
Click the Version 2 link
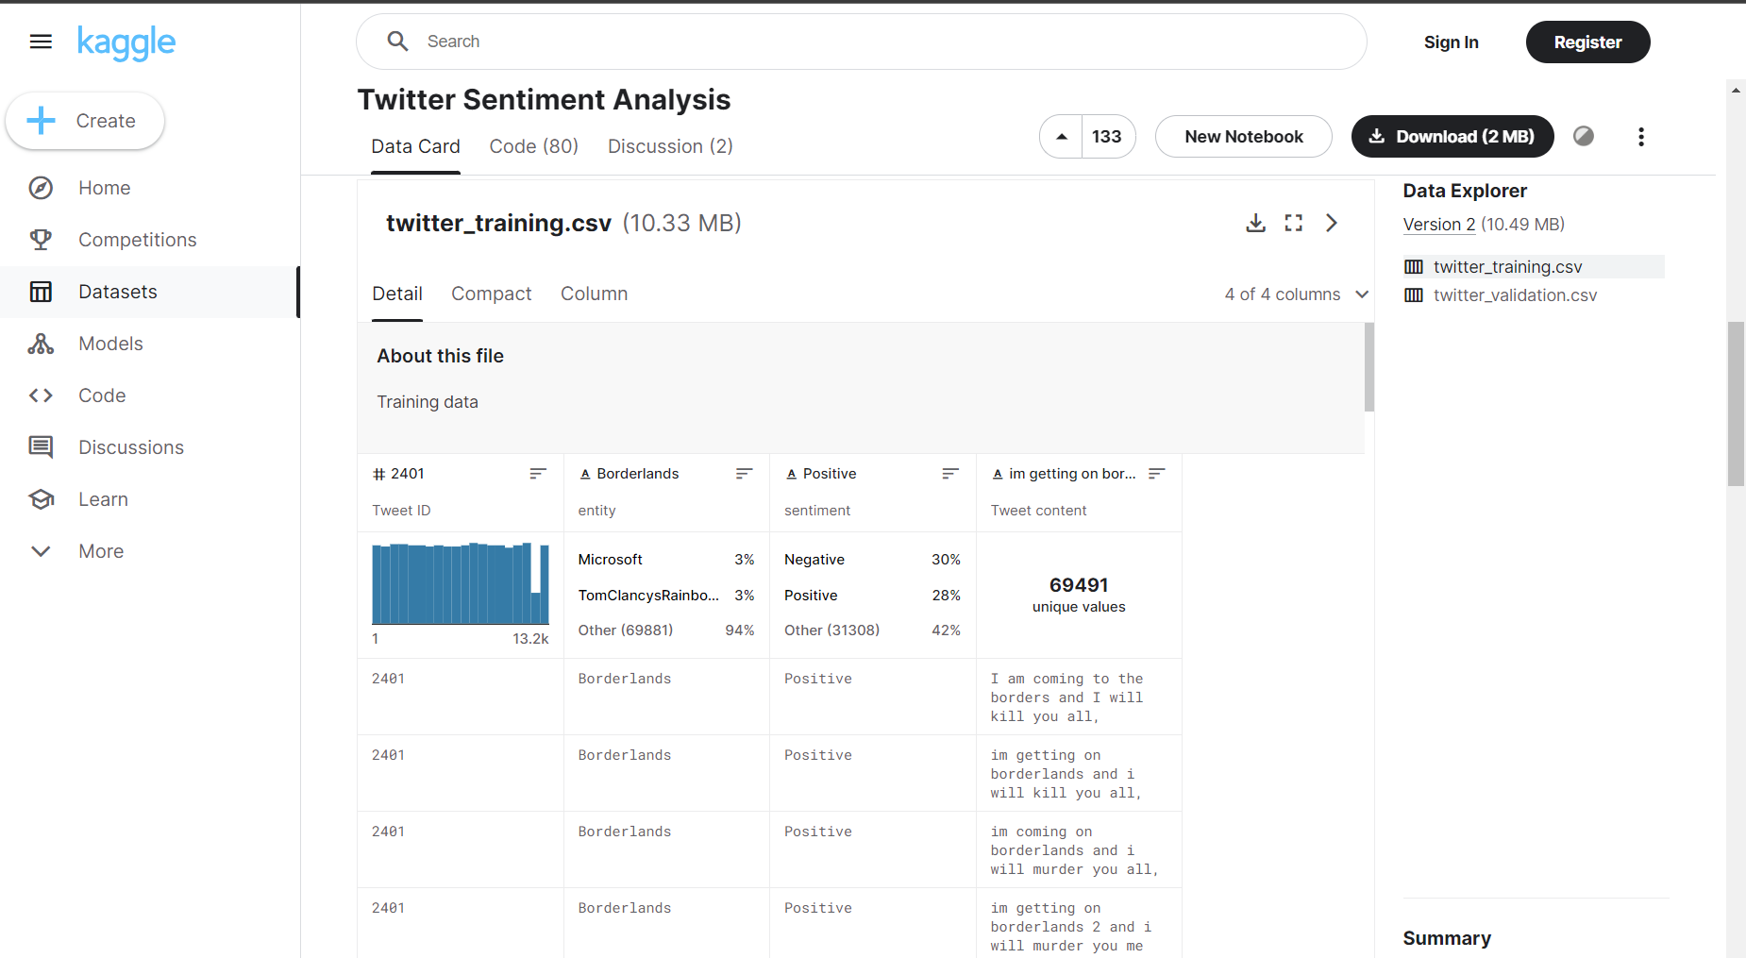click(1438, 225)
